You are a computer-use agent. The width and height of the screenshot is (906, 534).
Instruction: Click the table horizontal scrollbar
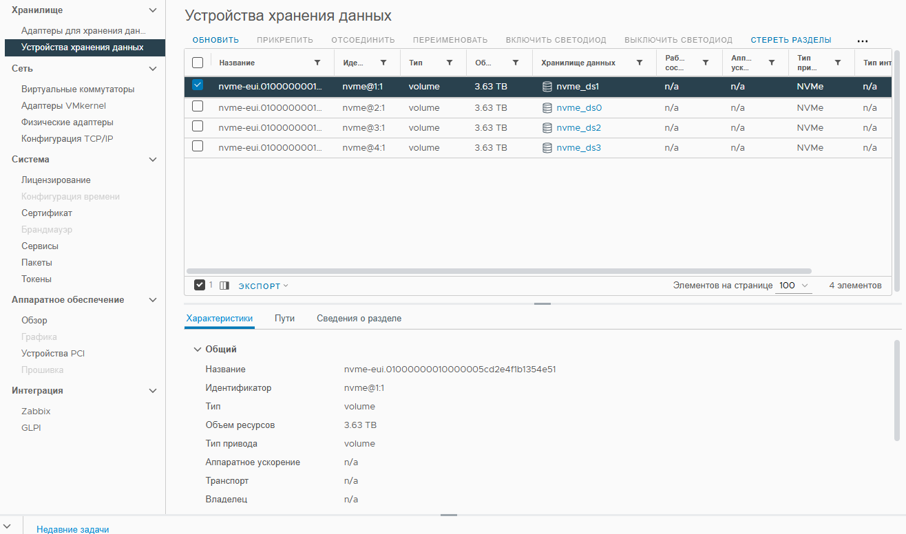(499, 271)
